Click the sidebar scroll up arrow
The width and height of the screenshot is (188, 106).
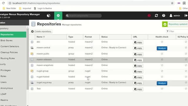point(28,27)
